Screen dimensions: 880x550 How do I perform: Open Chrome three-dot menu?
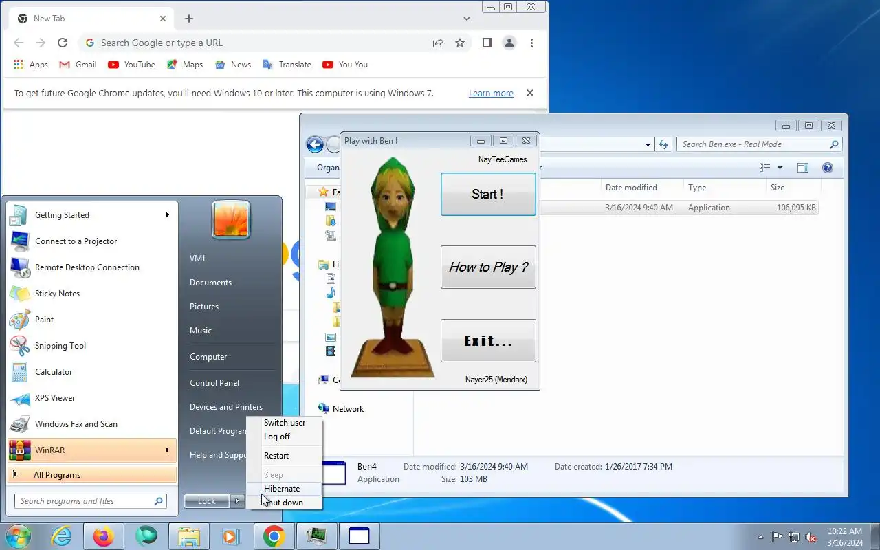tap(531, 43)
